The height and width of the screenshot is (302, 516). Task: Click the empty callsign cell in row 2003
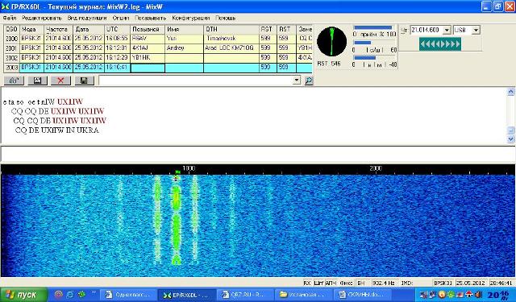(x=148, y=68)
